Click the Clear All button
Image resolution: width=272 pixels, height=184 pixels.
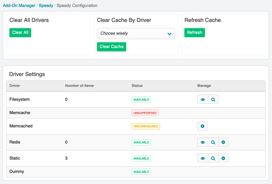pos(20,32)
